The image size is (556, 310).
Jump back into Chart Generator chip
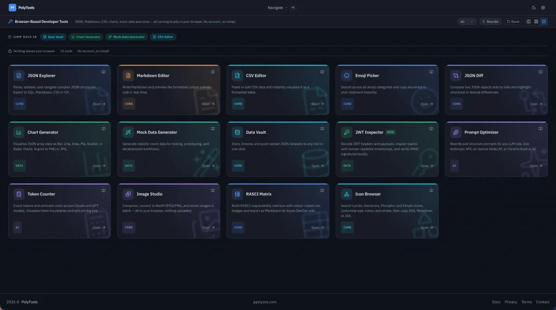point(86,37)
